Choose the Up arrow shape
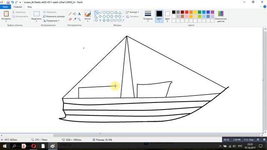Screen dimensions: 267x150 coord(120,17)
